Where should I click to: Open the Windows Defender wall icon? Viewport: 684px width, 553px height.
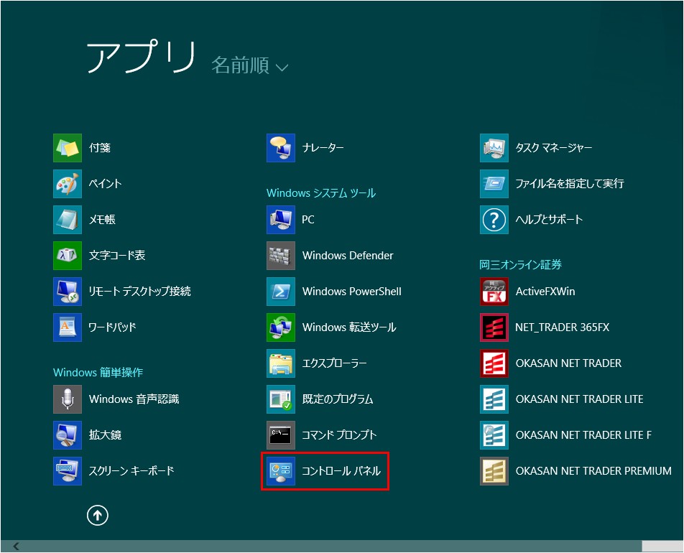[x=281, y=256]
